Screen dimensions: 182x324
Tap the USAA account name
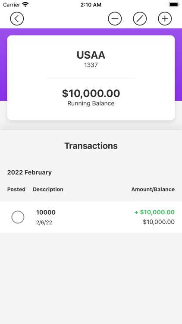(x=91, y=55)
